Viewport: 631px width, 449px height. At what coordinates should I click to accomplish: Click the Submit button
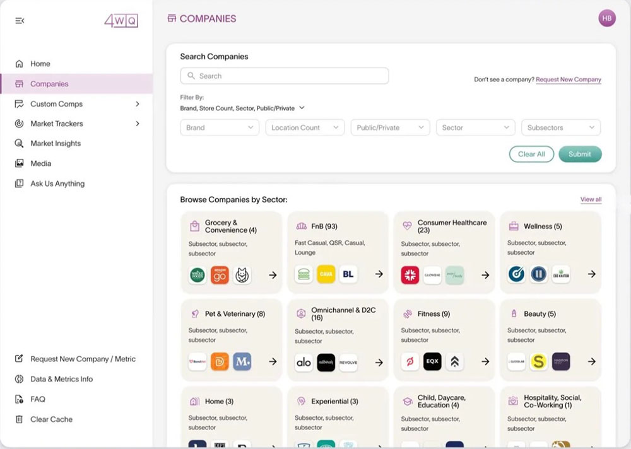pos(580,154)
